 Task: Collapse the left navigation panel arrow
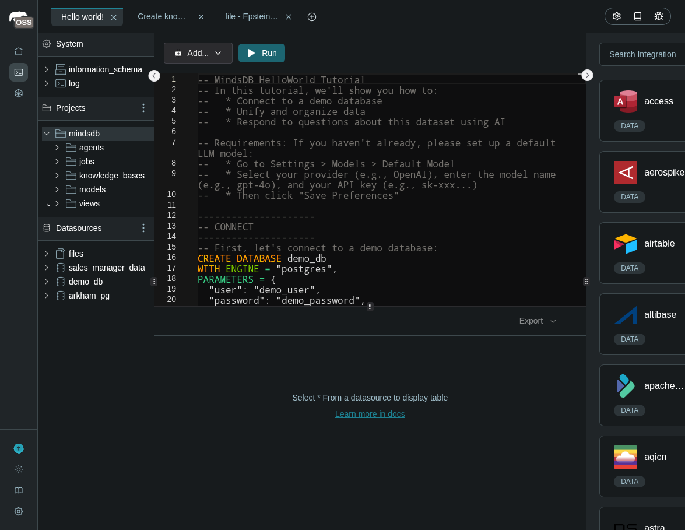pos(154,76)
